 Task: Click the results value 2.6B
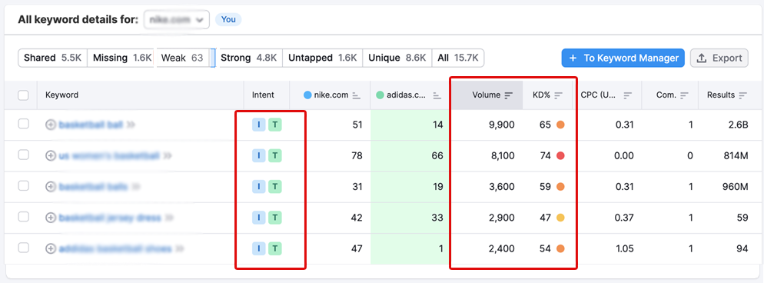[x=739, y=125]
